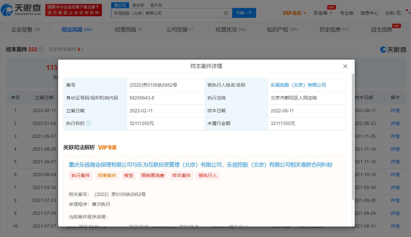411x237 pixels.
Task: Open 详情 for the 2021-08-31 row
Action: (395, 226)
